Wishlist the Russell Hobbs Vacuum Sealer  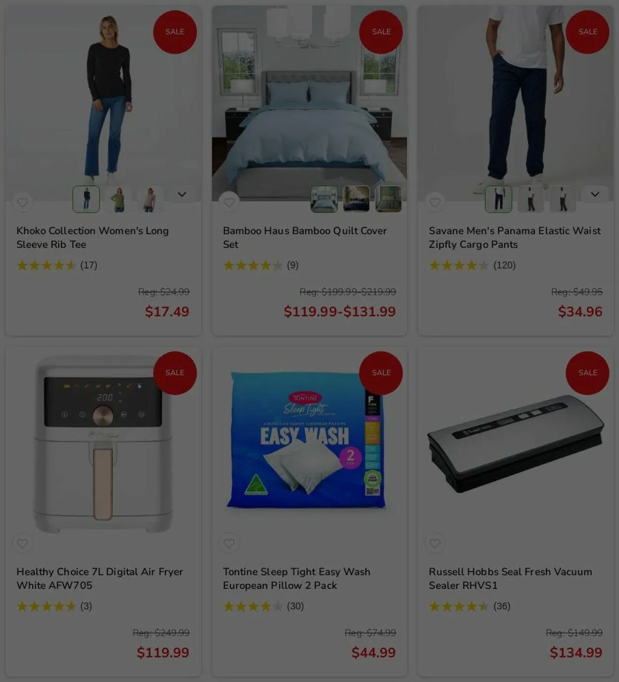[435, 543]
